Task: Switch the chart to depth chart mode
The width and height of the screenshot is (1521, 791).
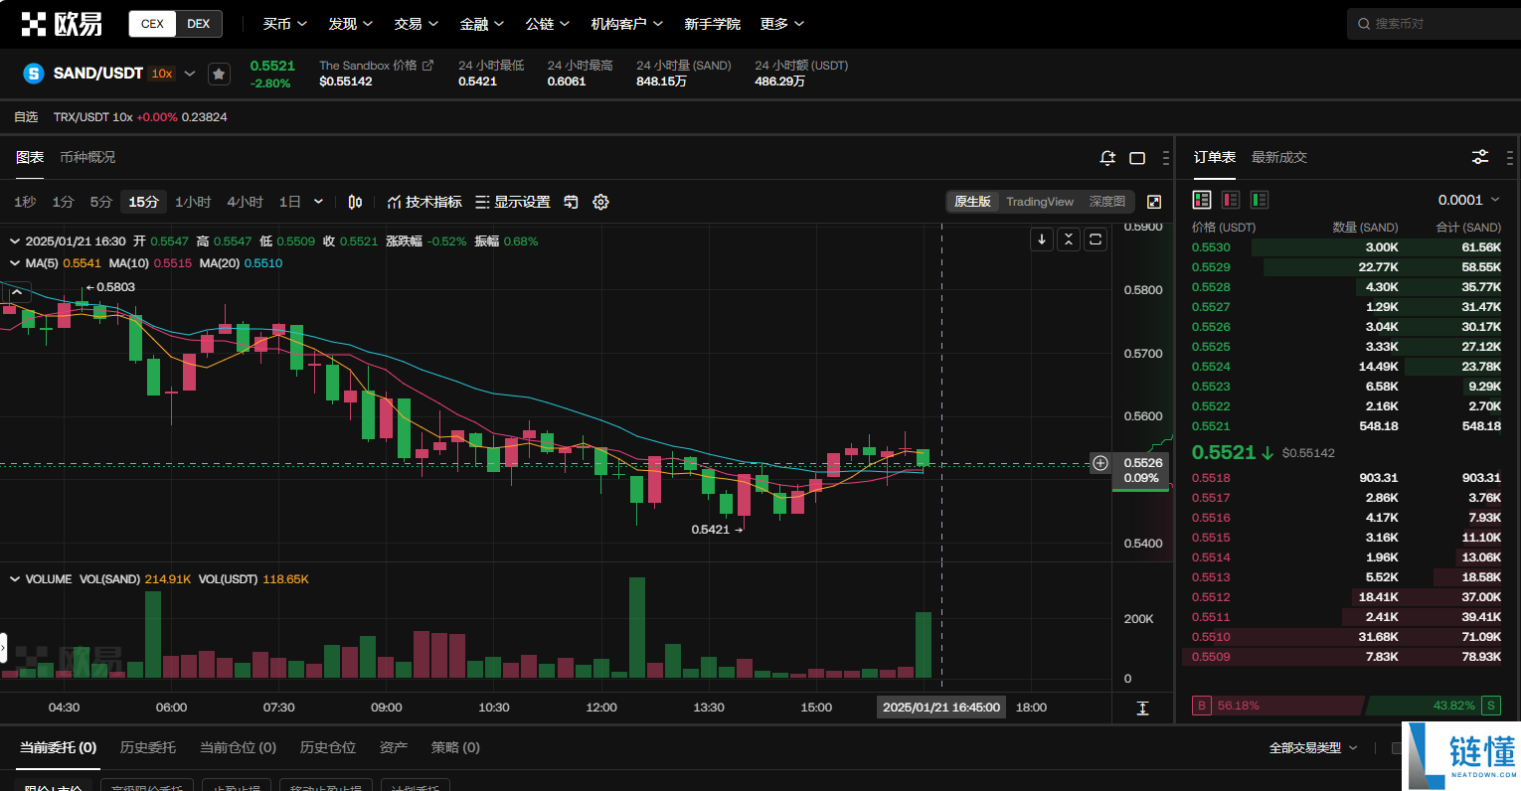Action: (1107, 202)
